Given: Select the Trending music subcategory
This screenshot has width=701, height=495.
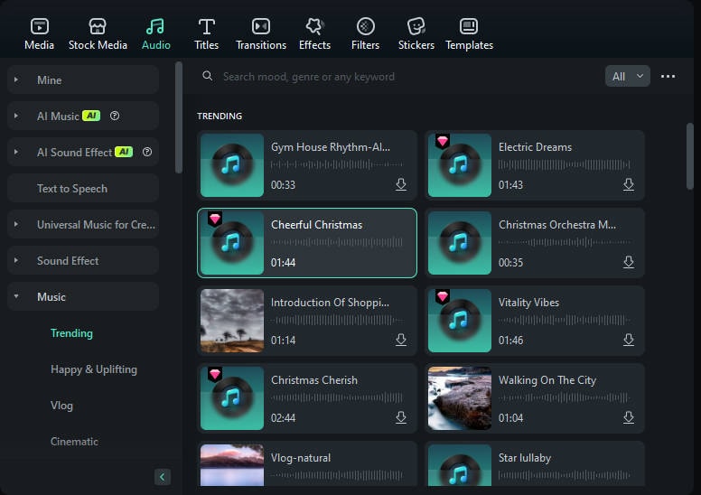Looking at the screenshot, I should click(x=71, y=333).
